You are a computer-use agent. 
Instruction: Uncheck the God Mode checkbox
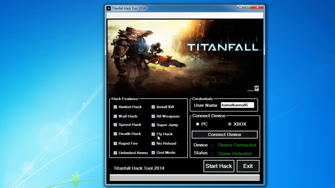153,152
